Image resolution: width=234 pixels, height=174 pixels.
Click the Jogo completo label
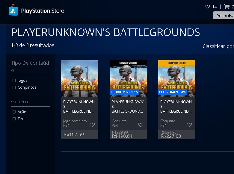[x=75, y=121]
